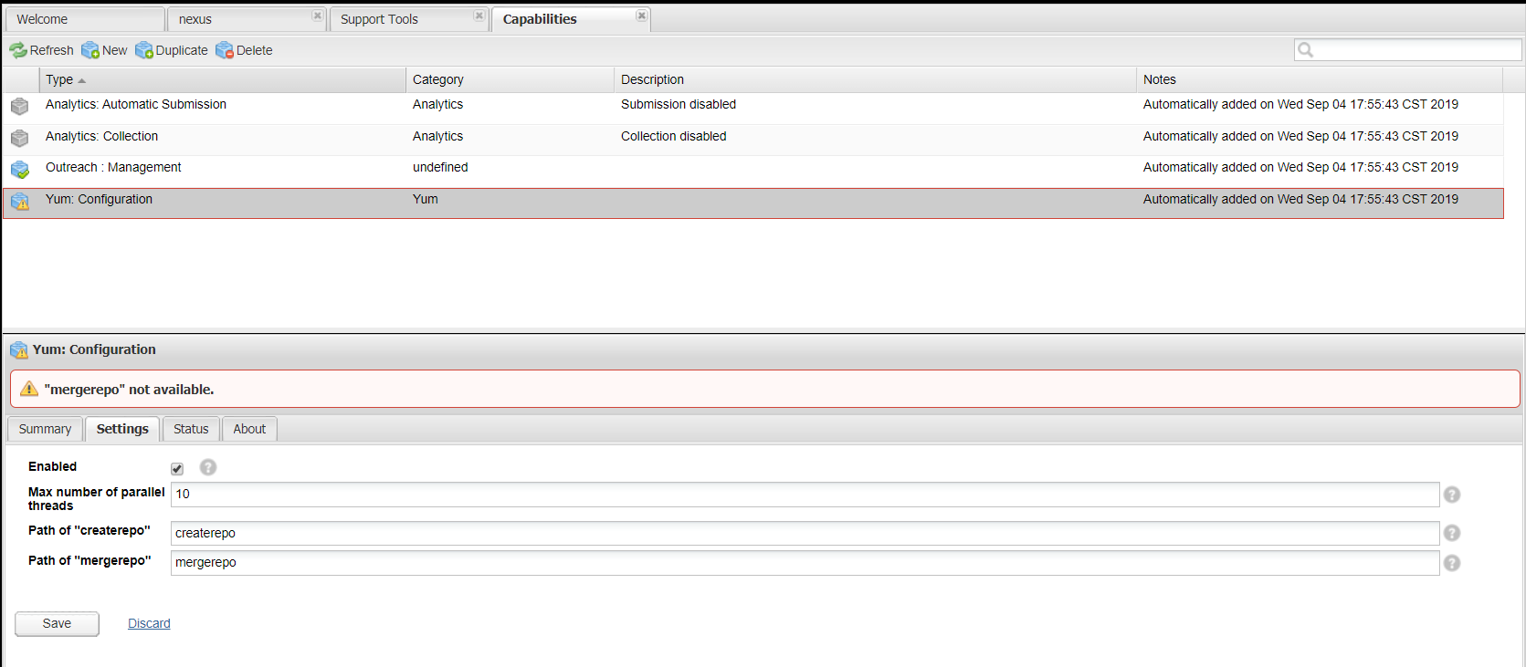Duplicate the selected capability
This screenshot has height=667, width=1526.
172,50
